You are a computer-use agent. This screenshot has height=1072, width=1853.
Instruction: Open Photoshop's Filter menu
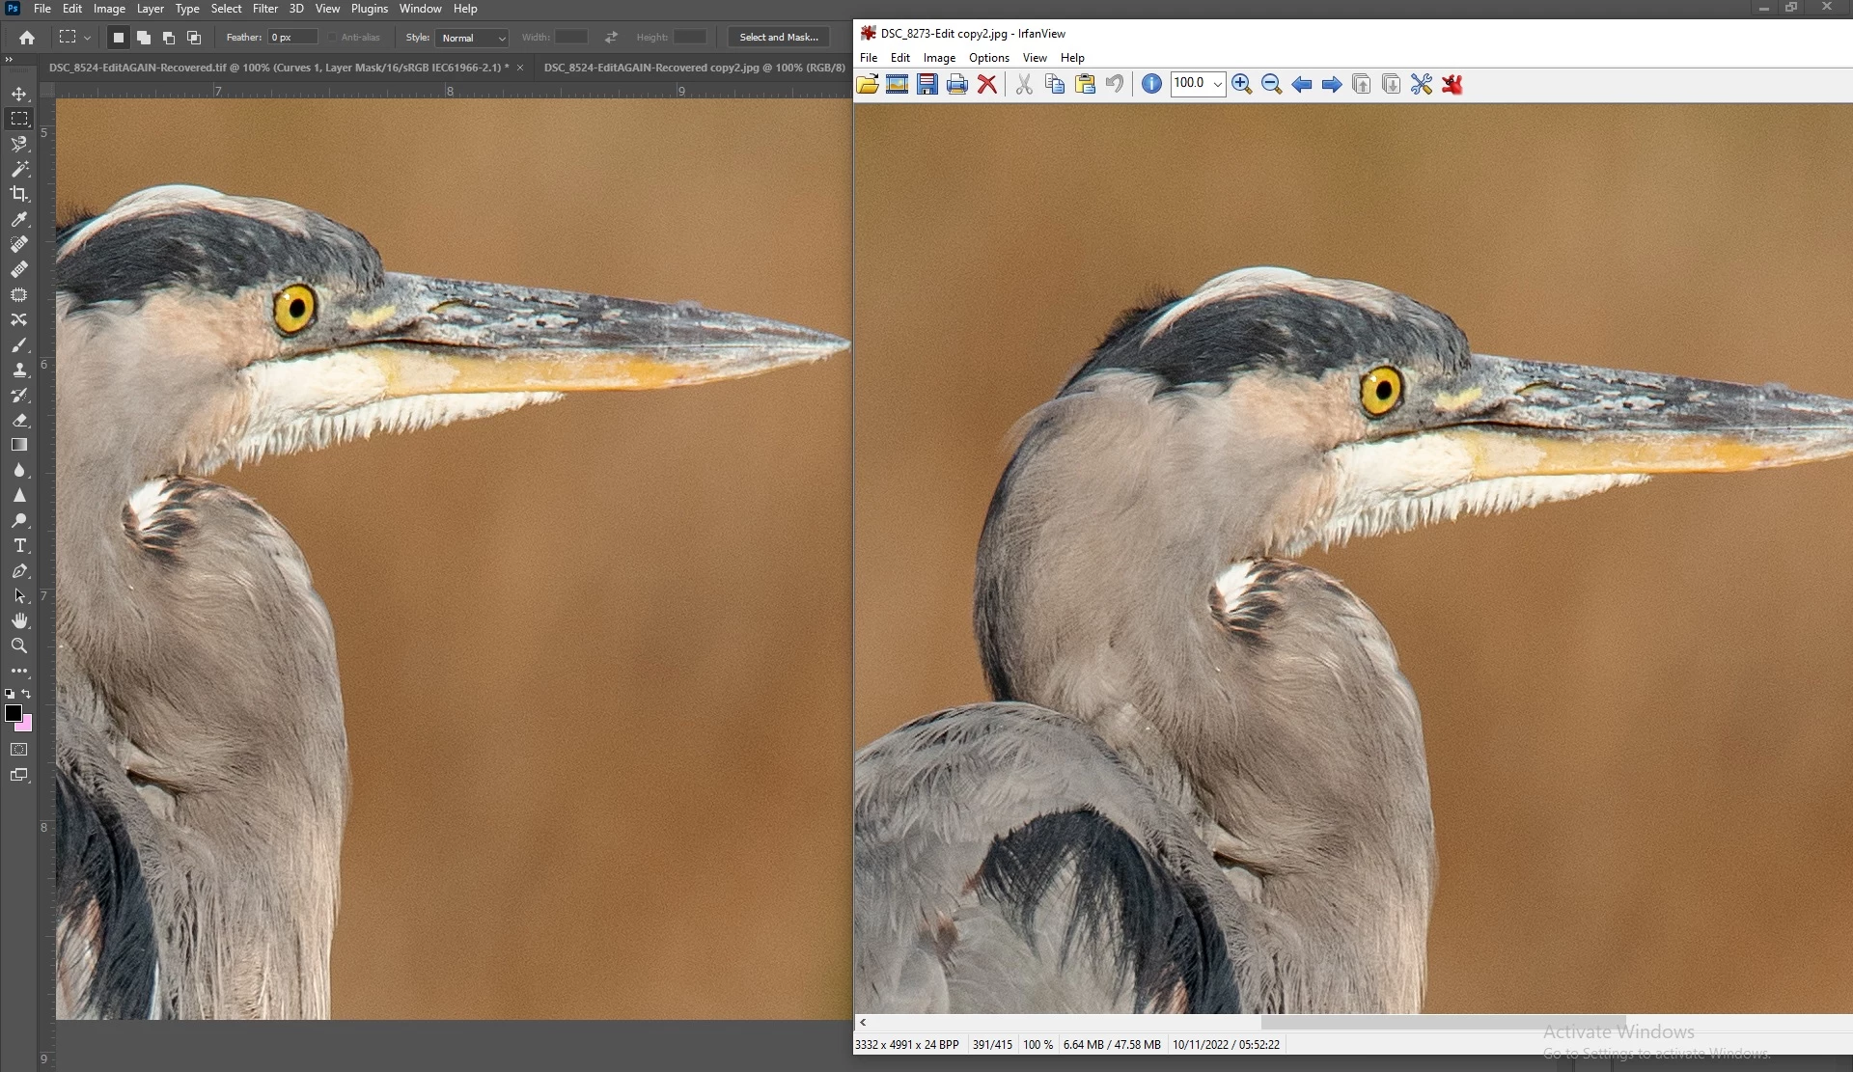[264, 9]
